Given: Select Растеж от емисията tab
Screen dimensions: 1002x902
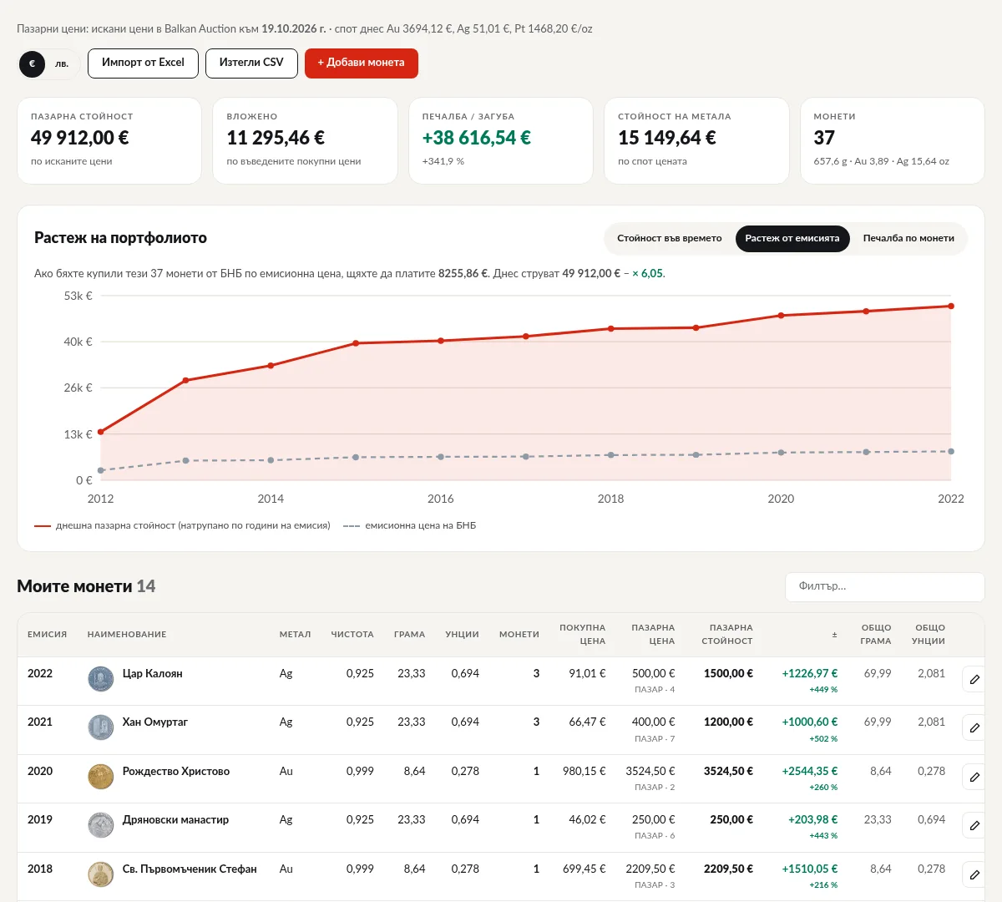Looking at the screenshot, I should 792,238.
